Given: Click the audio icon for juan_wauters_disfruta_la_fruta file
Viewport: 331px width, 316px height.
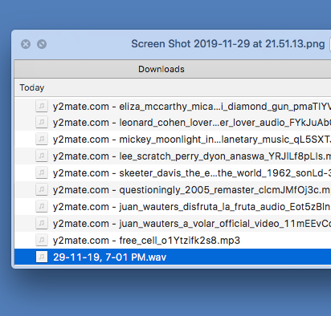Looking at the screenshot, I should coord(42,207).
